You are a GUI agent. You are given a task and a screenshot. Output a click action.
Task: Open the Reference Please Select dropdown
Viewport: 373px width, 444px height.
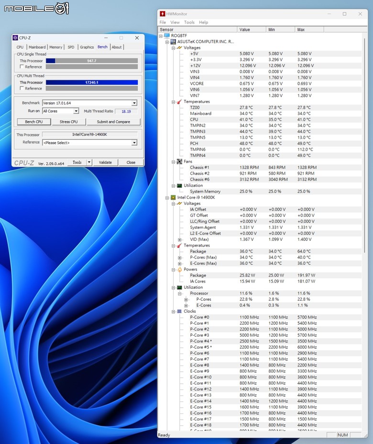tap(134, 143)
